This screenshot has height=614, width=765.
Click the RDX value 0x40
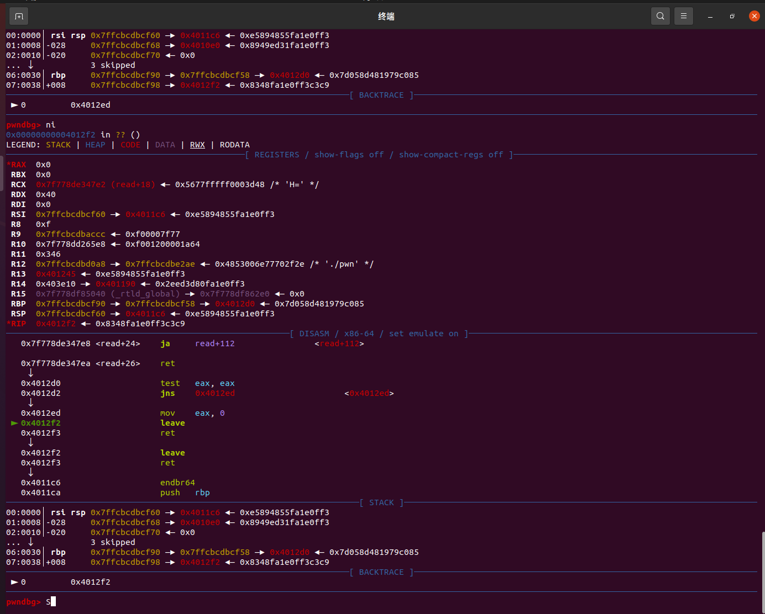click(x=46, y=194)
